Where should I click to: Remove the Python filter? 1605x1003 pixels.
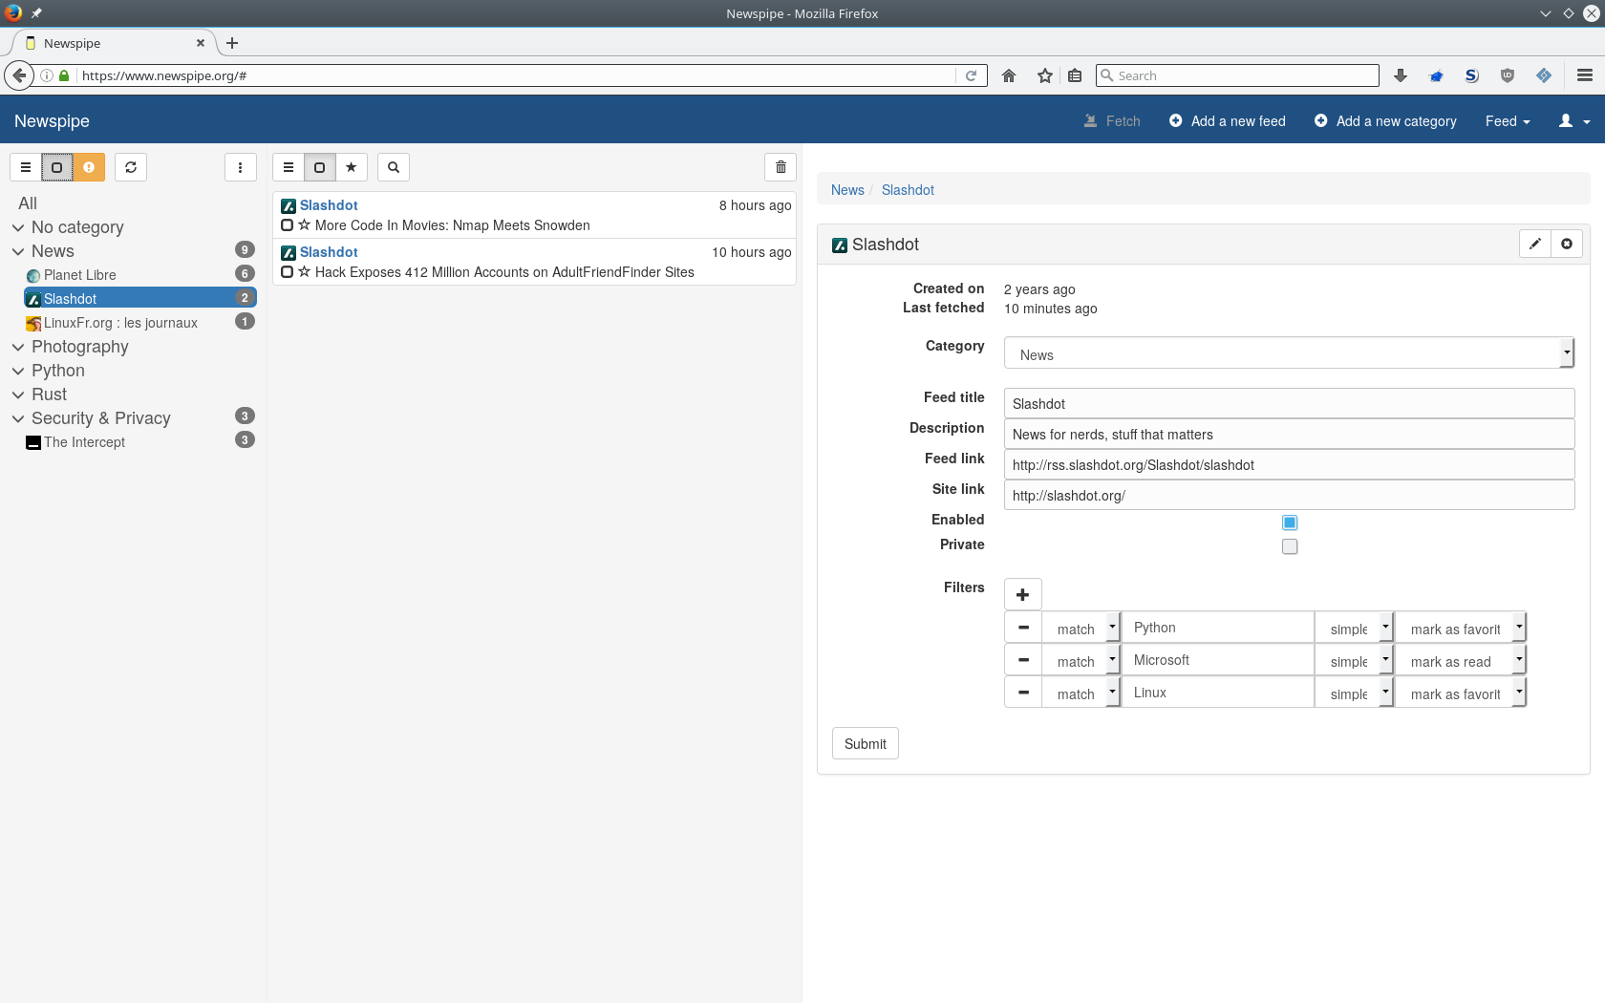click(x=1023, y=628)
